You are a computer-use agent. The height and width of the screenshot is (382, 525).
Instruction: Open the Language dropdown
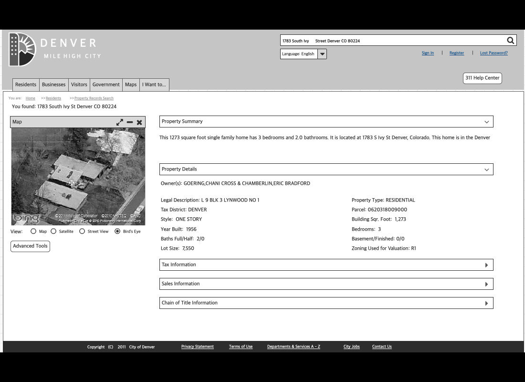tap(322, 54)
